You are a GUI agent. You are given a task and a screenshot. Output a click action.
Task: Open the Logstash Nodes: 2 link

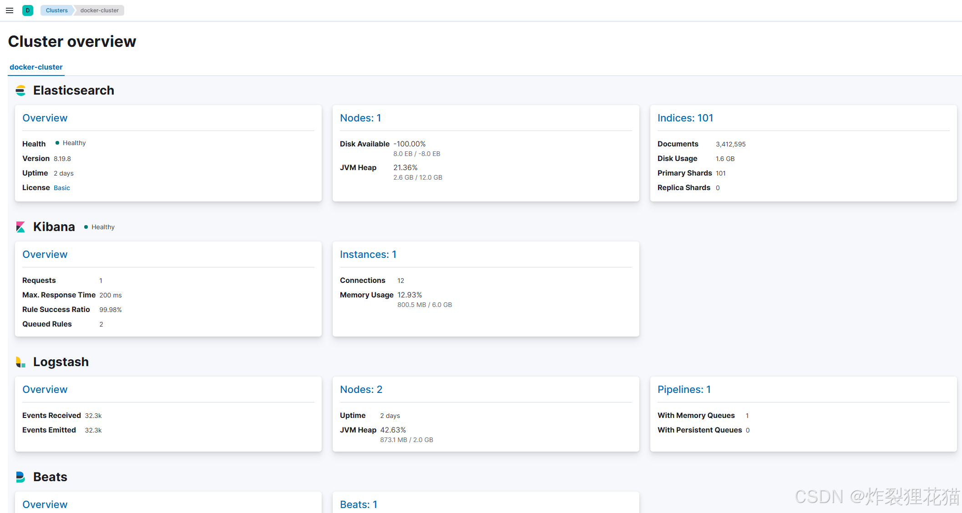pos(361,390)
